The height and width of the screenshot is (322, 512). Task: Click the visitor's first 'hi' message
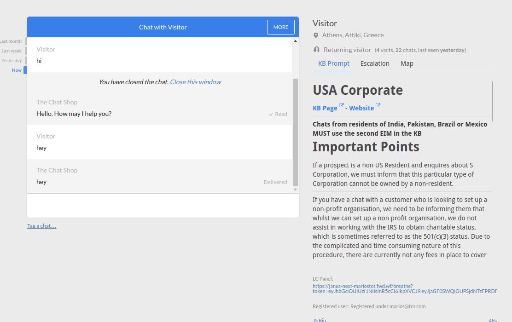(39, 61)
